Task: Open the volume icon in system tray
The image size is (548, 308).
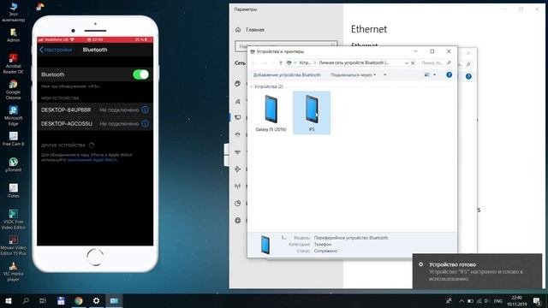Action: 487,301
